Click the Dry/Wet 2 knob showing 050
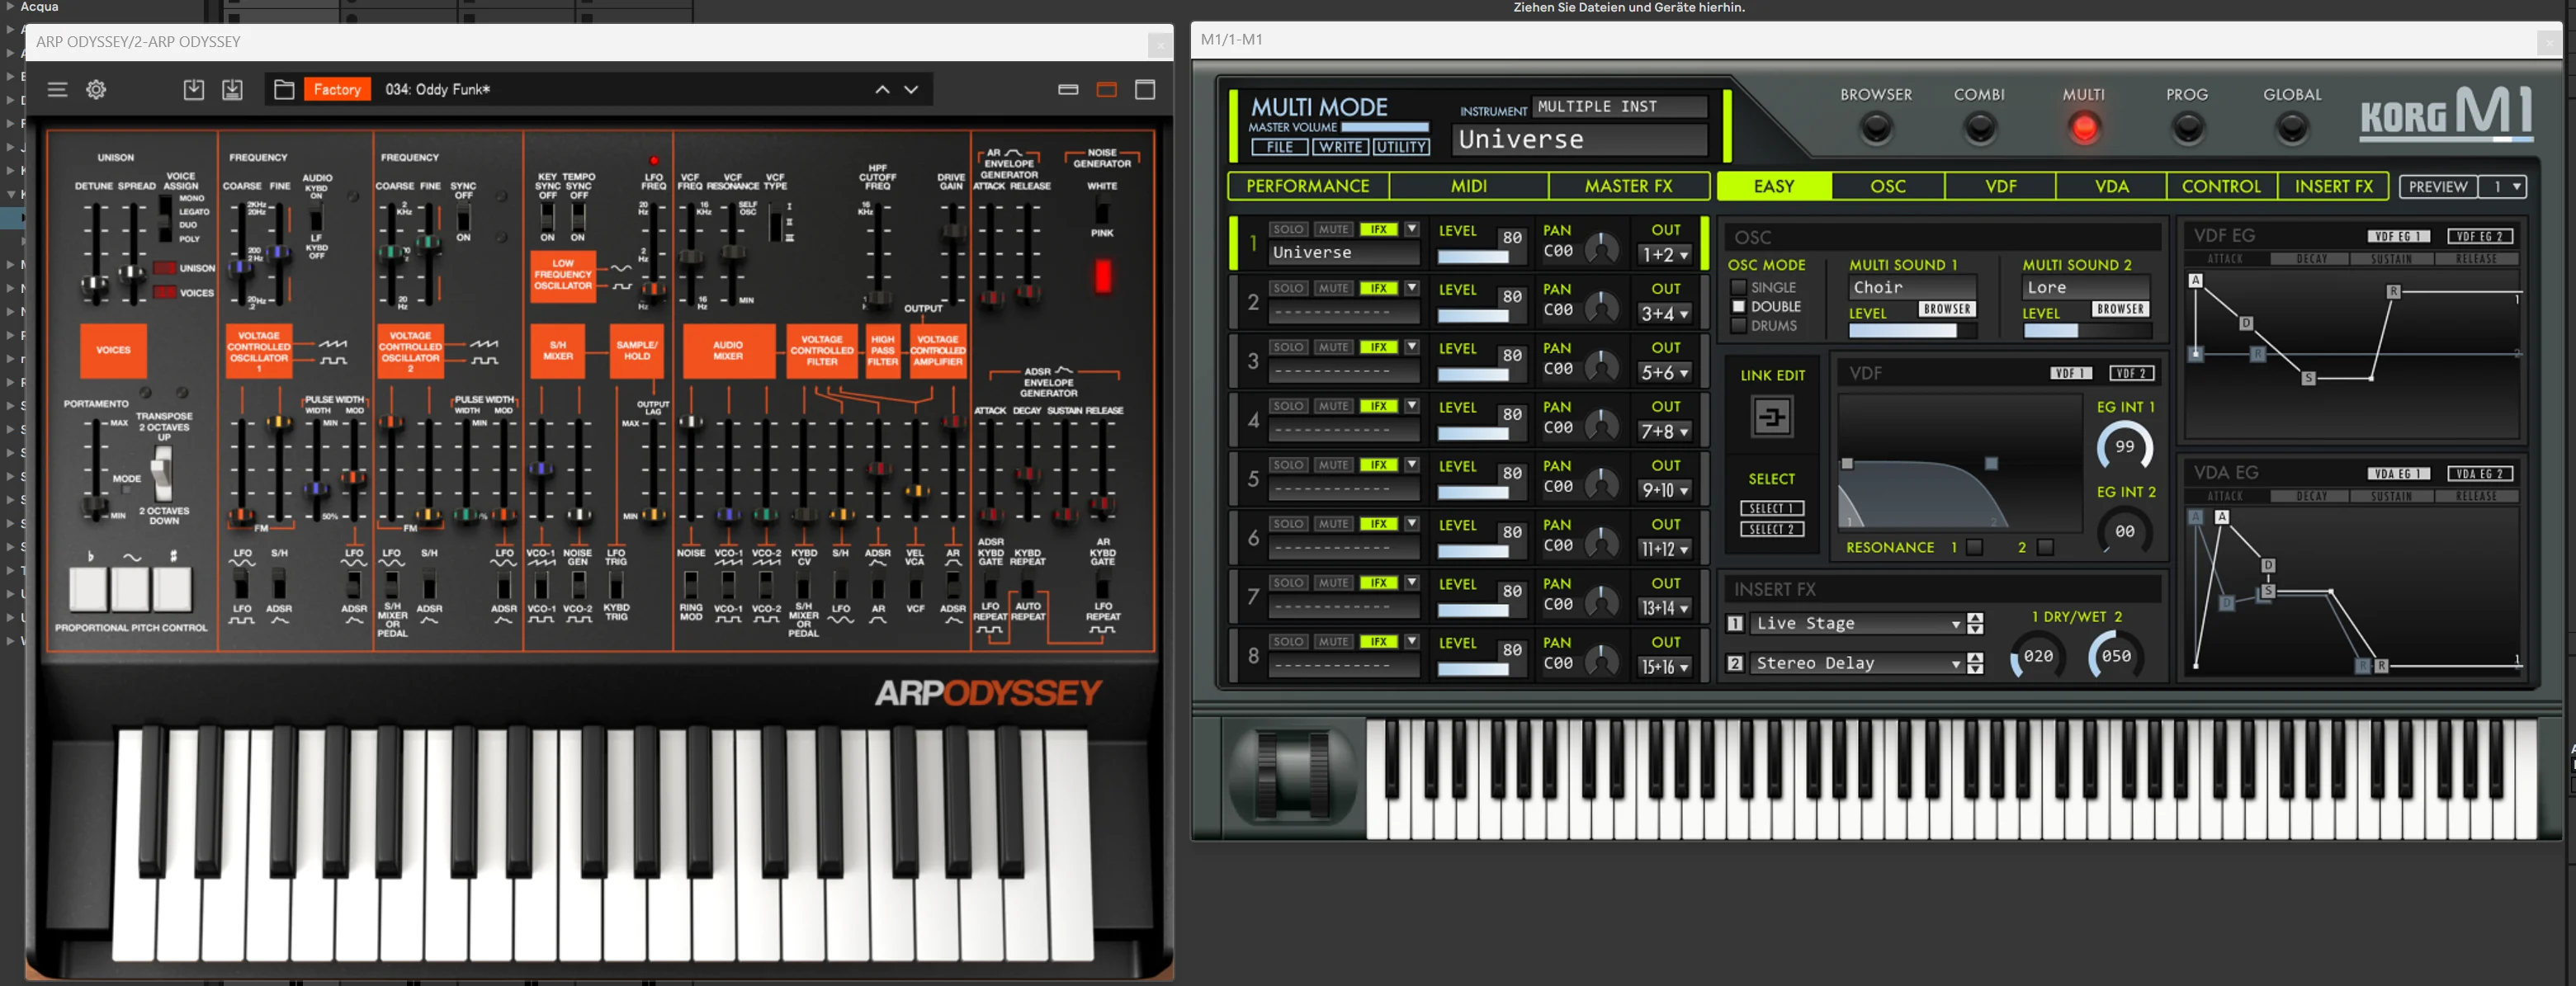The image size is (2576, 986). [2115, 656]
